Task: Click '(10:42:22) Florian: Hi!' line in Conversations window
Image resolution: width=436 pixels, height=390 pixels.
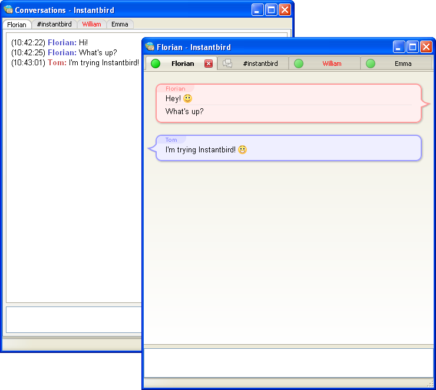Action: (x=49, y=42)
